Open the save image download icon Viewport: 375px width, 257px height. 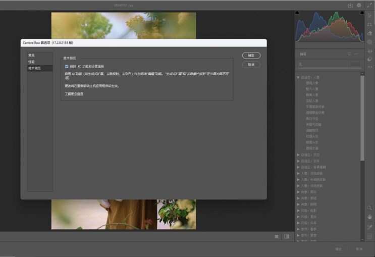(x=350, y=5)
